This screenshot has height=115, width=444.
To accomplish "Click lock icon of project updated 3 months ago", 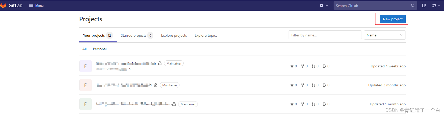I will point(156,85).
